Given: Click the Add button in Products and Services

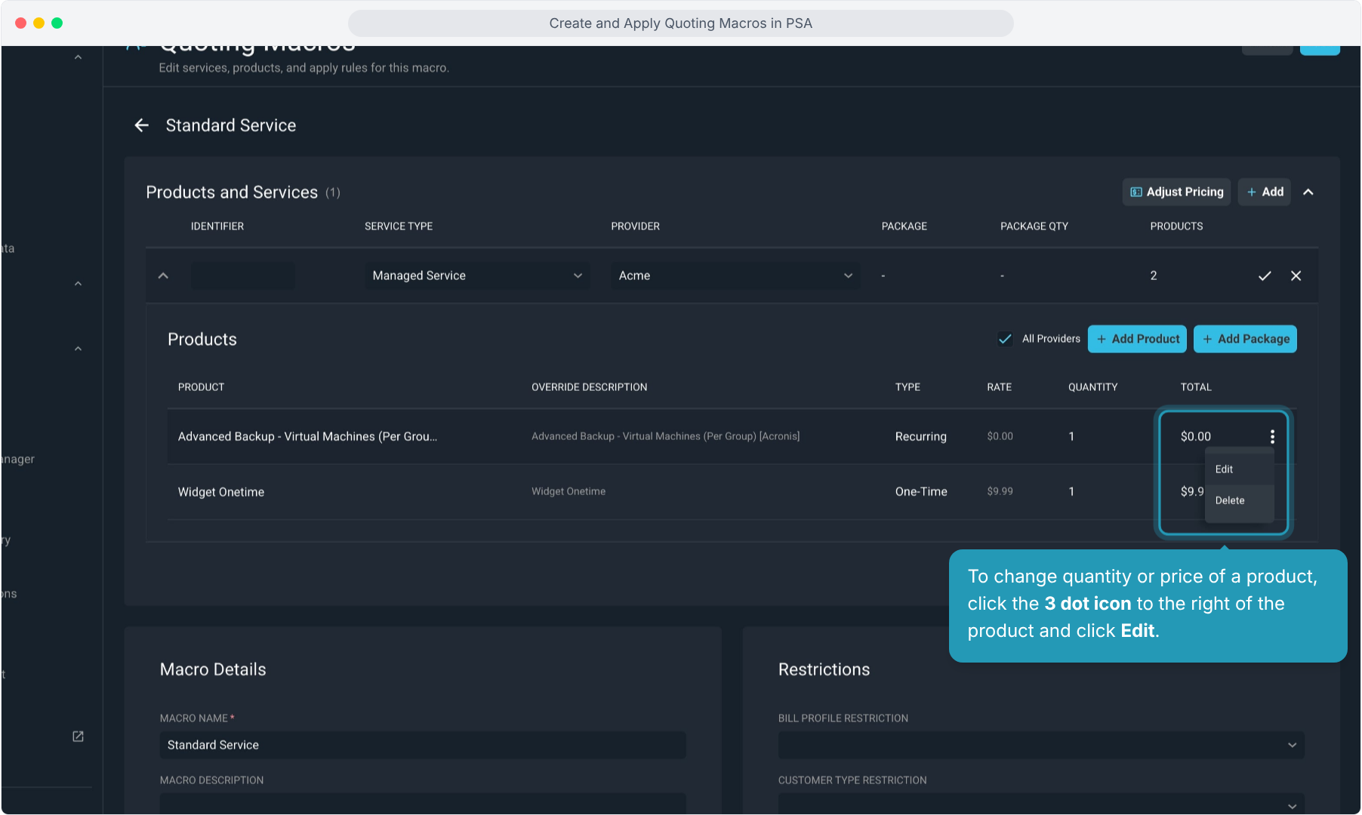Looking at the screenshot, I should [1265, 192].
